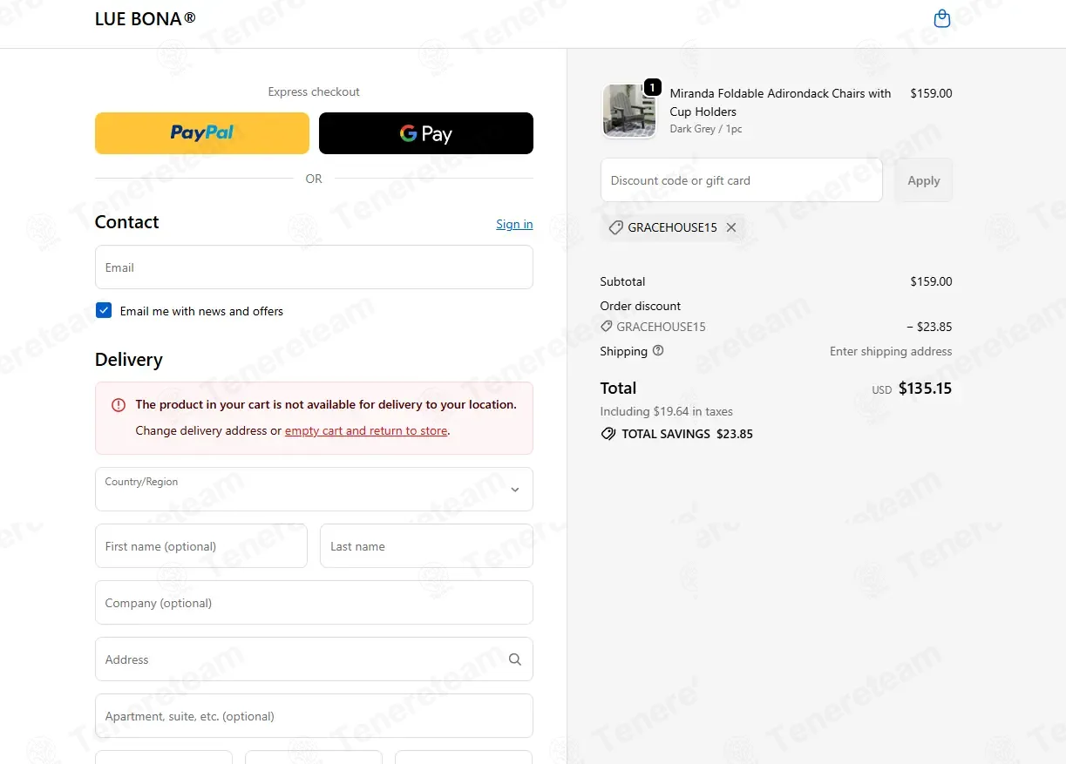Image resolution: width=1066 pixels, height=764 pixels.
Task: Focus the Email input field
Action: click(x=314, y=267)
